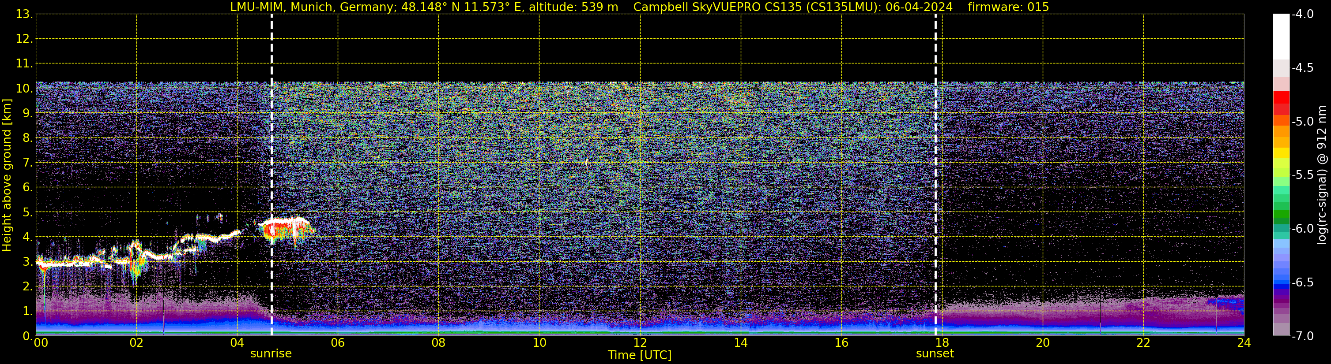This screenshot has width=1331, height=364.
Task: Click the 'log(rc-signal) @ 912 nm' colorbar title
Action: [1322, 175]
